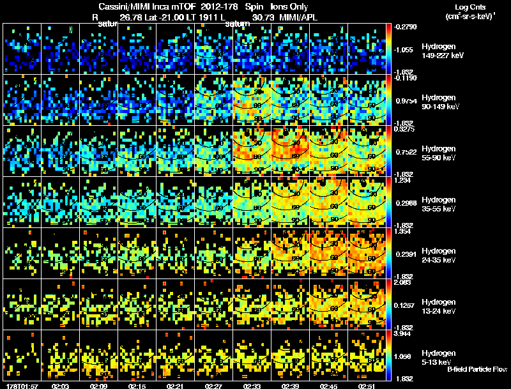Viewport: 511px width, 389px height.
Task: Click the 178T01:57 time label
Action: [22, 386]
